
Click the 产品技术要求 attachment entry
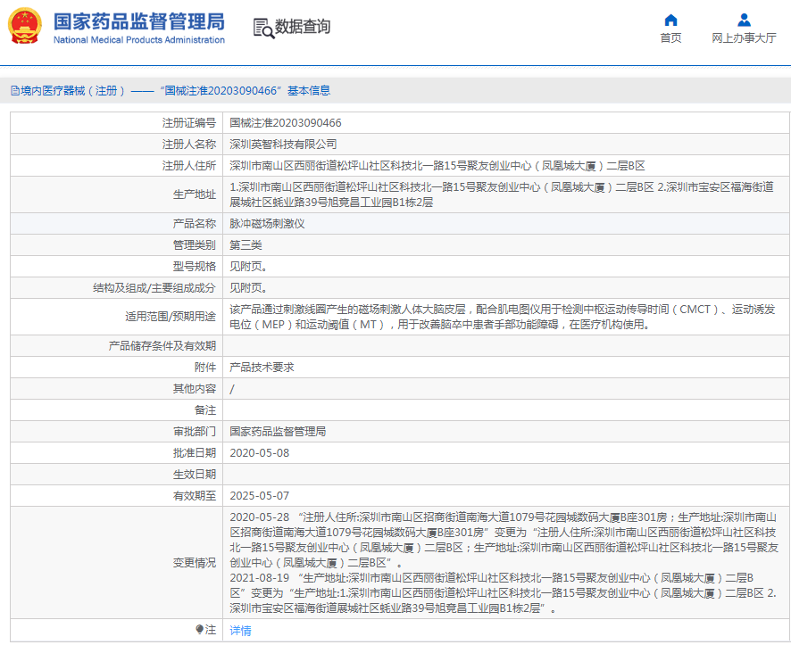pos(262,367)
